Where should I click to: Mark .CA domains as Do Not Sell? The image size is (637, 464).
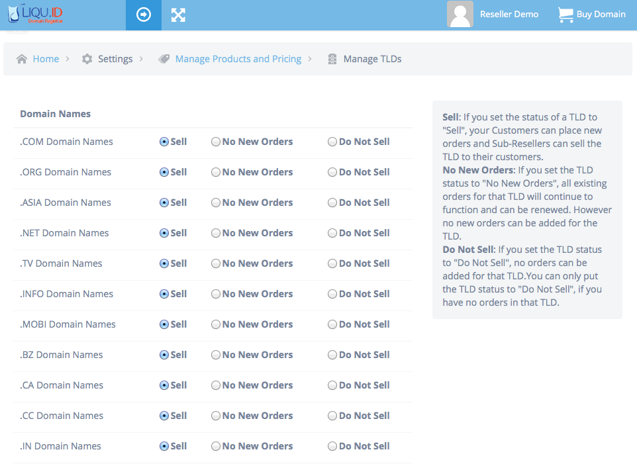coord(332,385)
